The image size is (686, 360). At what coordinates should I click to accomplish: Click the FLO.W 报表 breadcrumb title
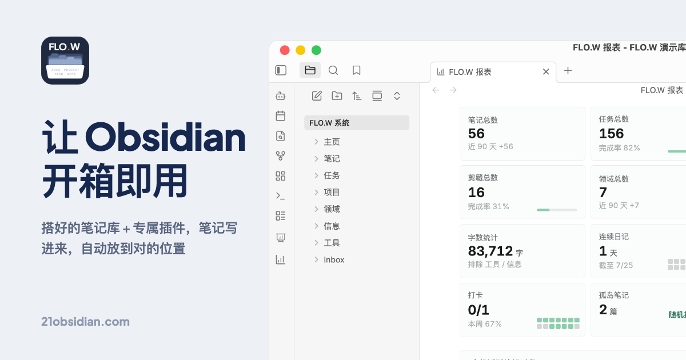click(x=662, y=90)
